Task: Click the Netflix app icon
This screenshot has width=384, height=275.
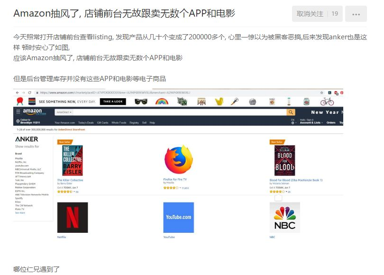Action: [x=73, y=218]
